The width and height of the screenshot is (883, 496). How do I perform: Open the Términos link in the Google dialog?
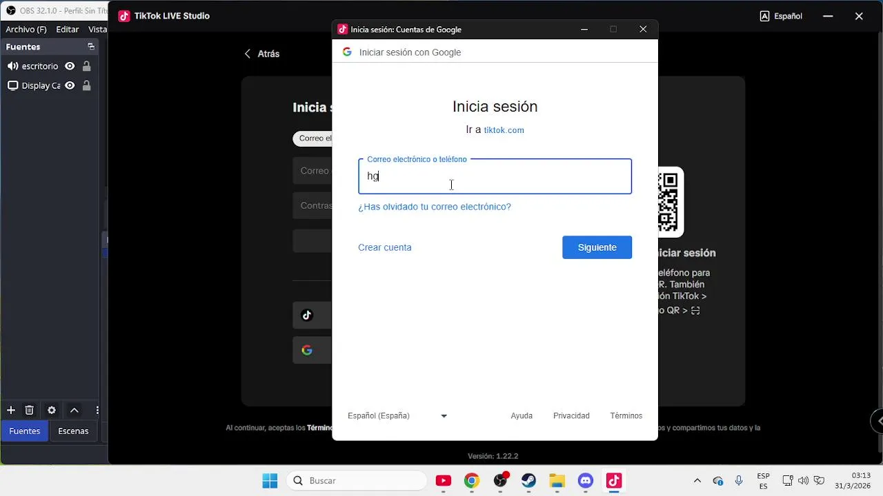[626, 416]
